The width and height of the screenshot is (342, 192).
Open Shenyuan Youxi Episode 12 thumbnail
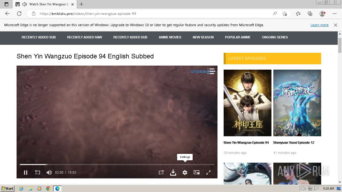click(297, 103)
